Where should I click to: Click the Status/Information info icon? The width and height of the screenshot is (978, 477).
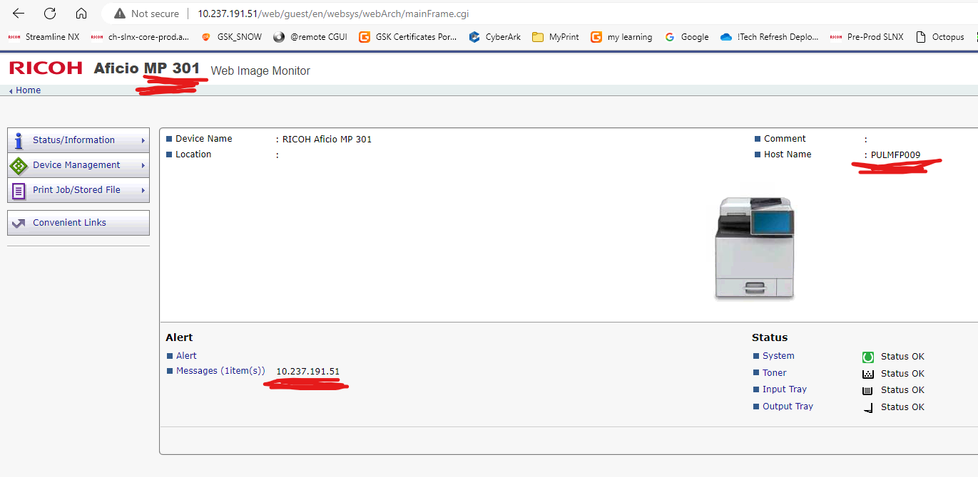(x=19, y=140)
